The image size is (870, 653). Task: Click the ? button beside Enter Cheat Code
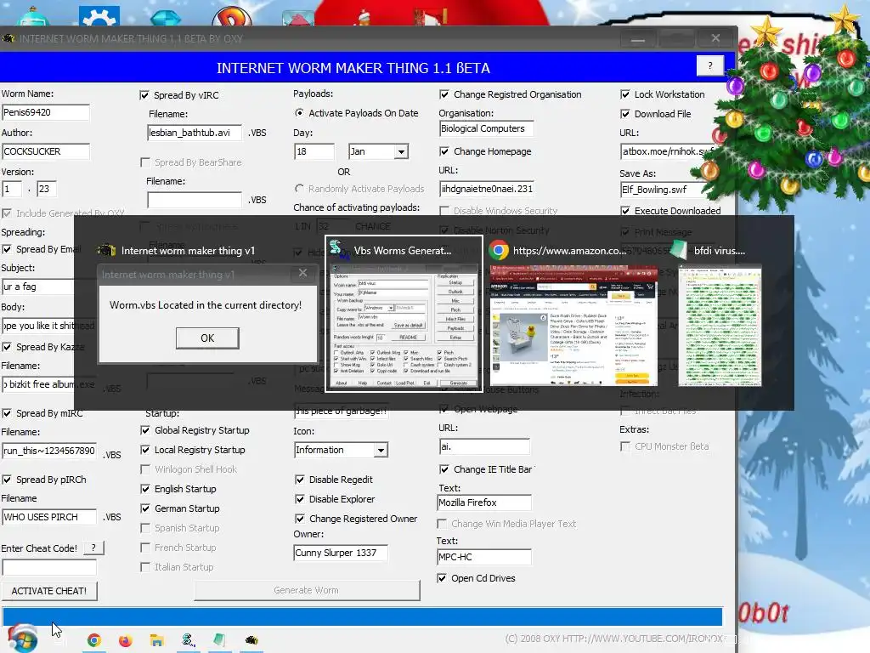click(x=93, y=548)
